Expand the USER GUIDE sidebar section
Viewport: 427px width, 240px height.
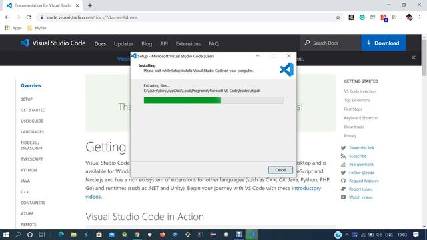coord(32,121)
